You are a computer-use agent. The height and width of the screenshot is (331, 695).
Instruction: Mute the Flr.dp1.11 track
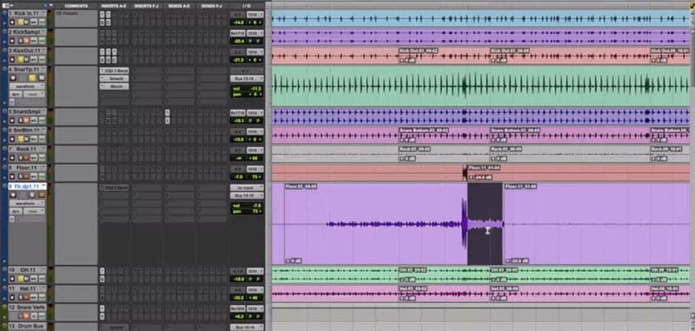41,195
